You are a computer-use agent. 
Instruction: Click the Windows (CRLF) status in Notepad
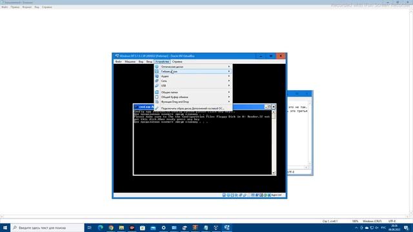click(372, 221)
